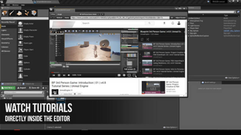Click the Player Start icon in Modes
The image size is (241, 135).
[x=20, y=50]
